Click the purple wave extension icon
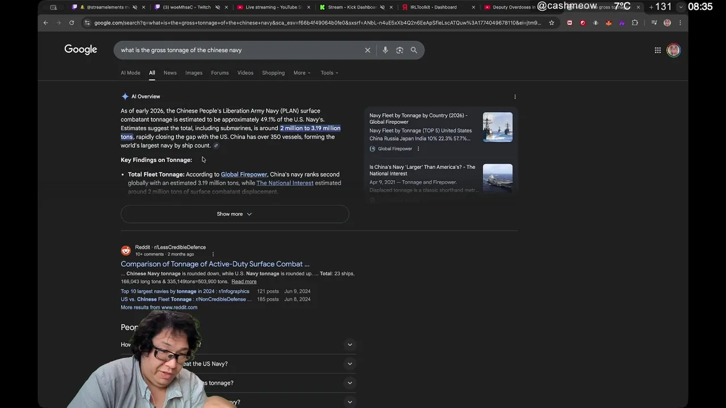The height and width of the screenshot is (408, 726). 622,23
